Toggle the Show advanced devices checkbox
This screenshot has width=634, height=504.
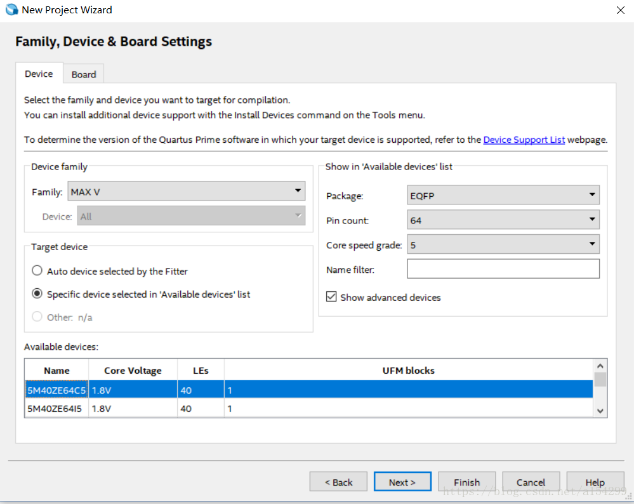click(331, 297)
